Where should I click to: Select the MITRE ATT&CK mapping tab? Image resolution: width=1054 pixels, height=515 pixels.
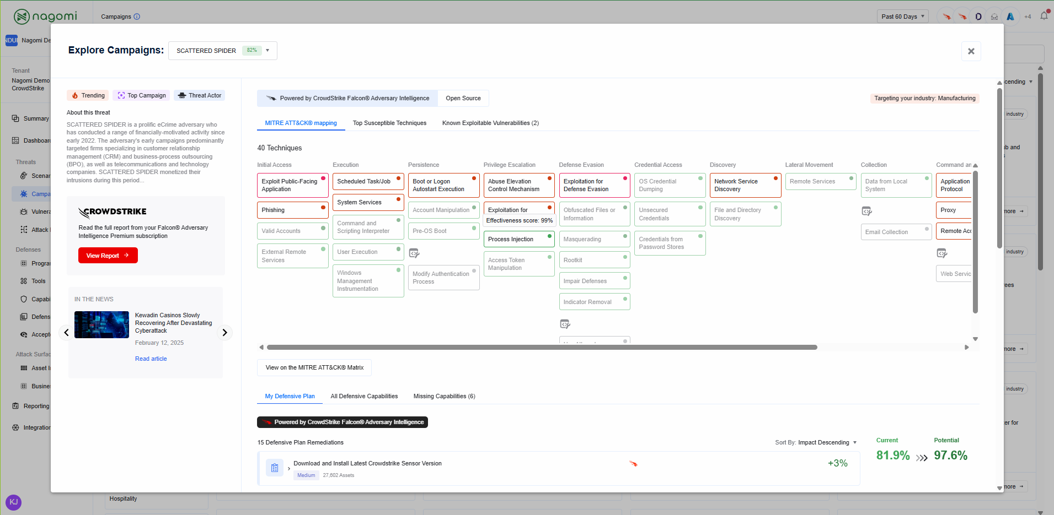[301, 123]
